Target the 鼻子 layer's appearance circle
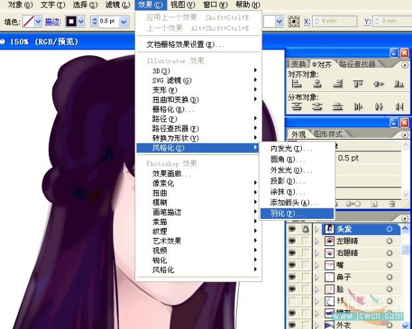 click(389, 277)
